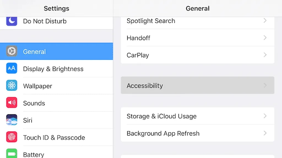
Task: Open the Accessibility settings
Action: (145, 86)
